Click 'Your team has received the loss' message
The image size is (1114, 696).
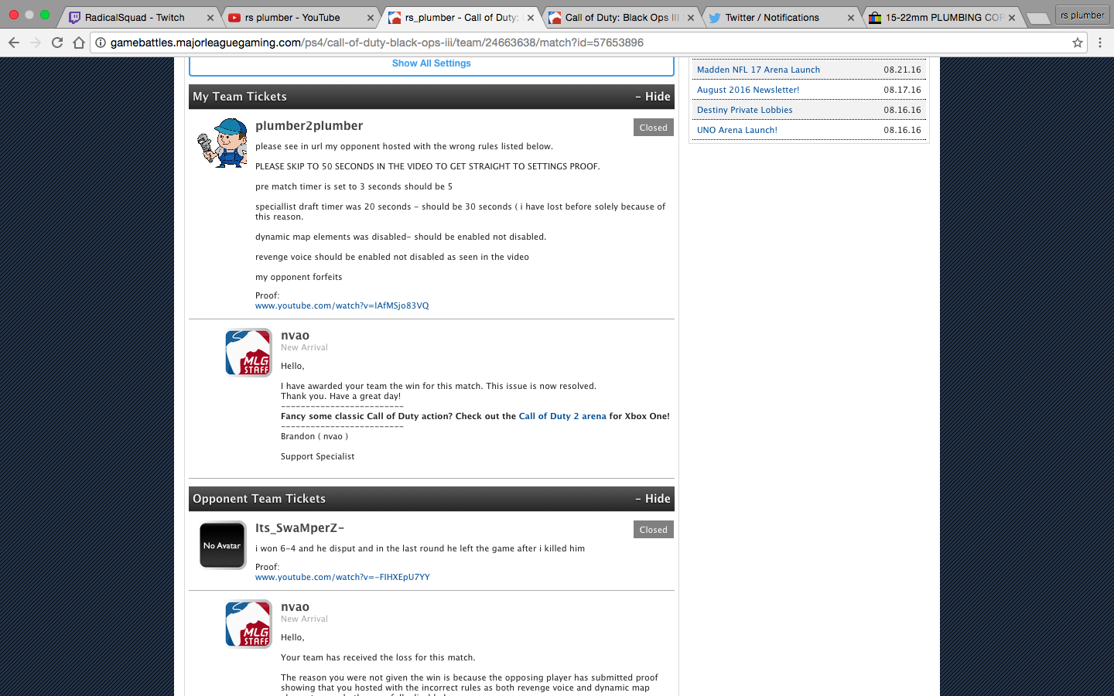378,657
